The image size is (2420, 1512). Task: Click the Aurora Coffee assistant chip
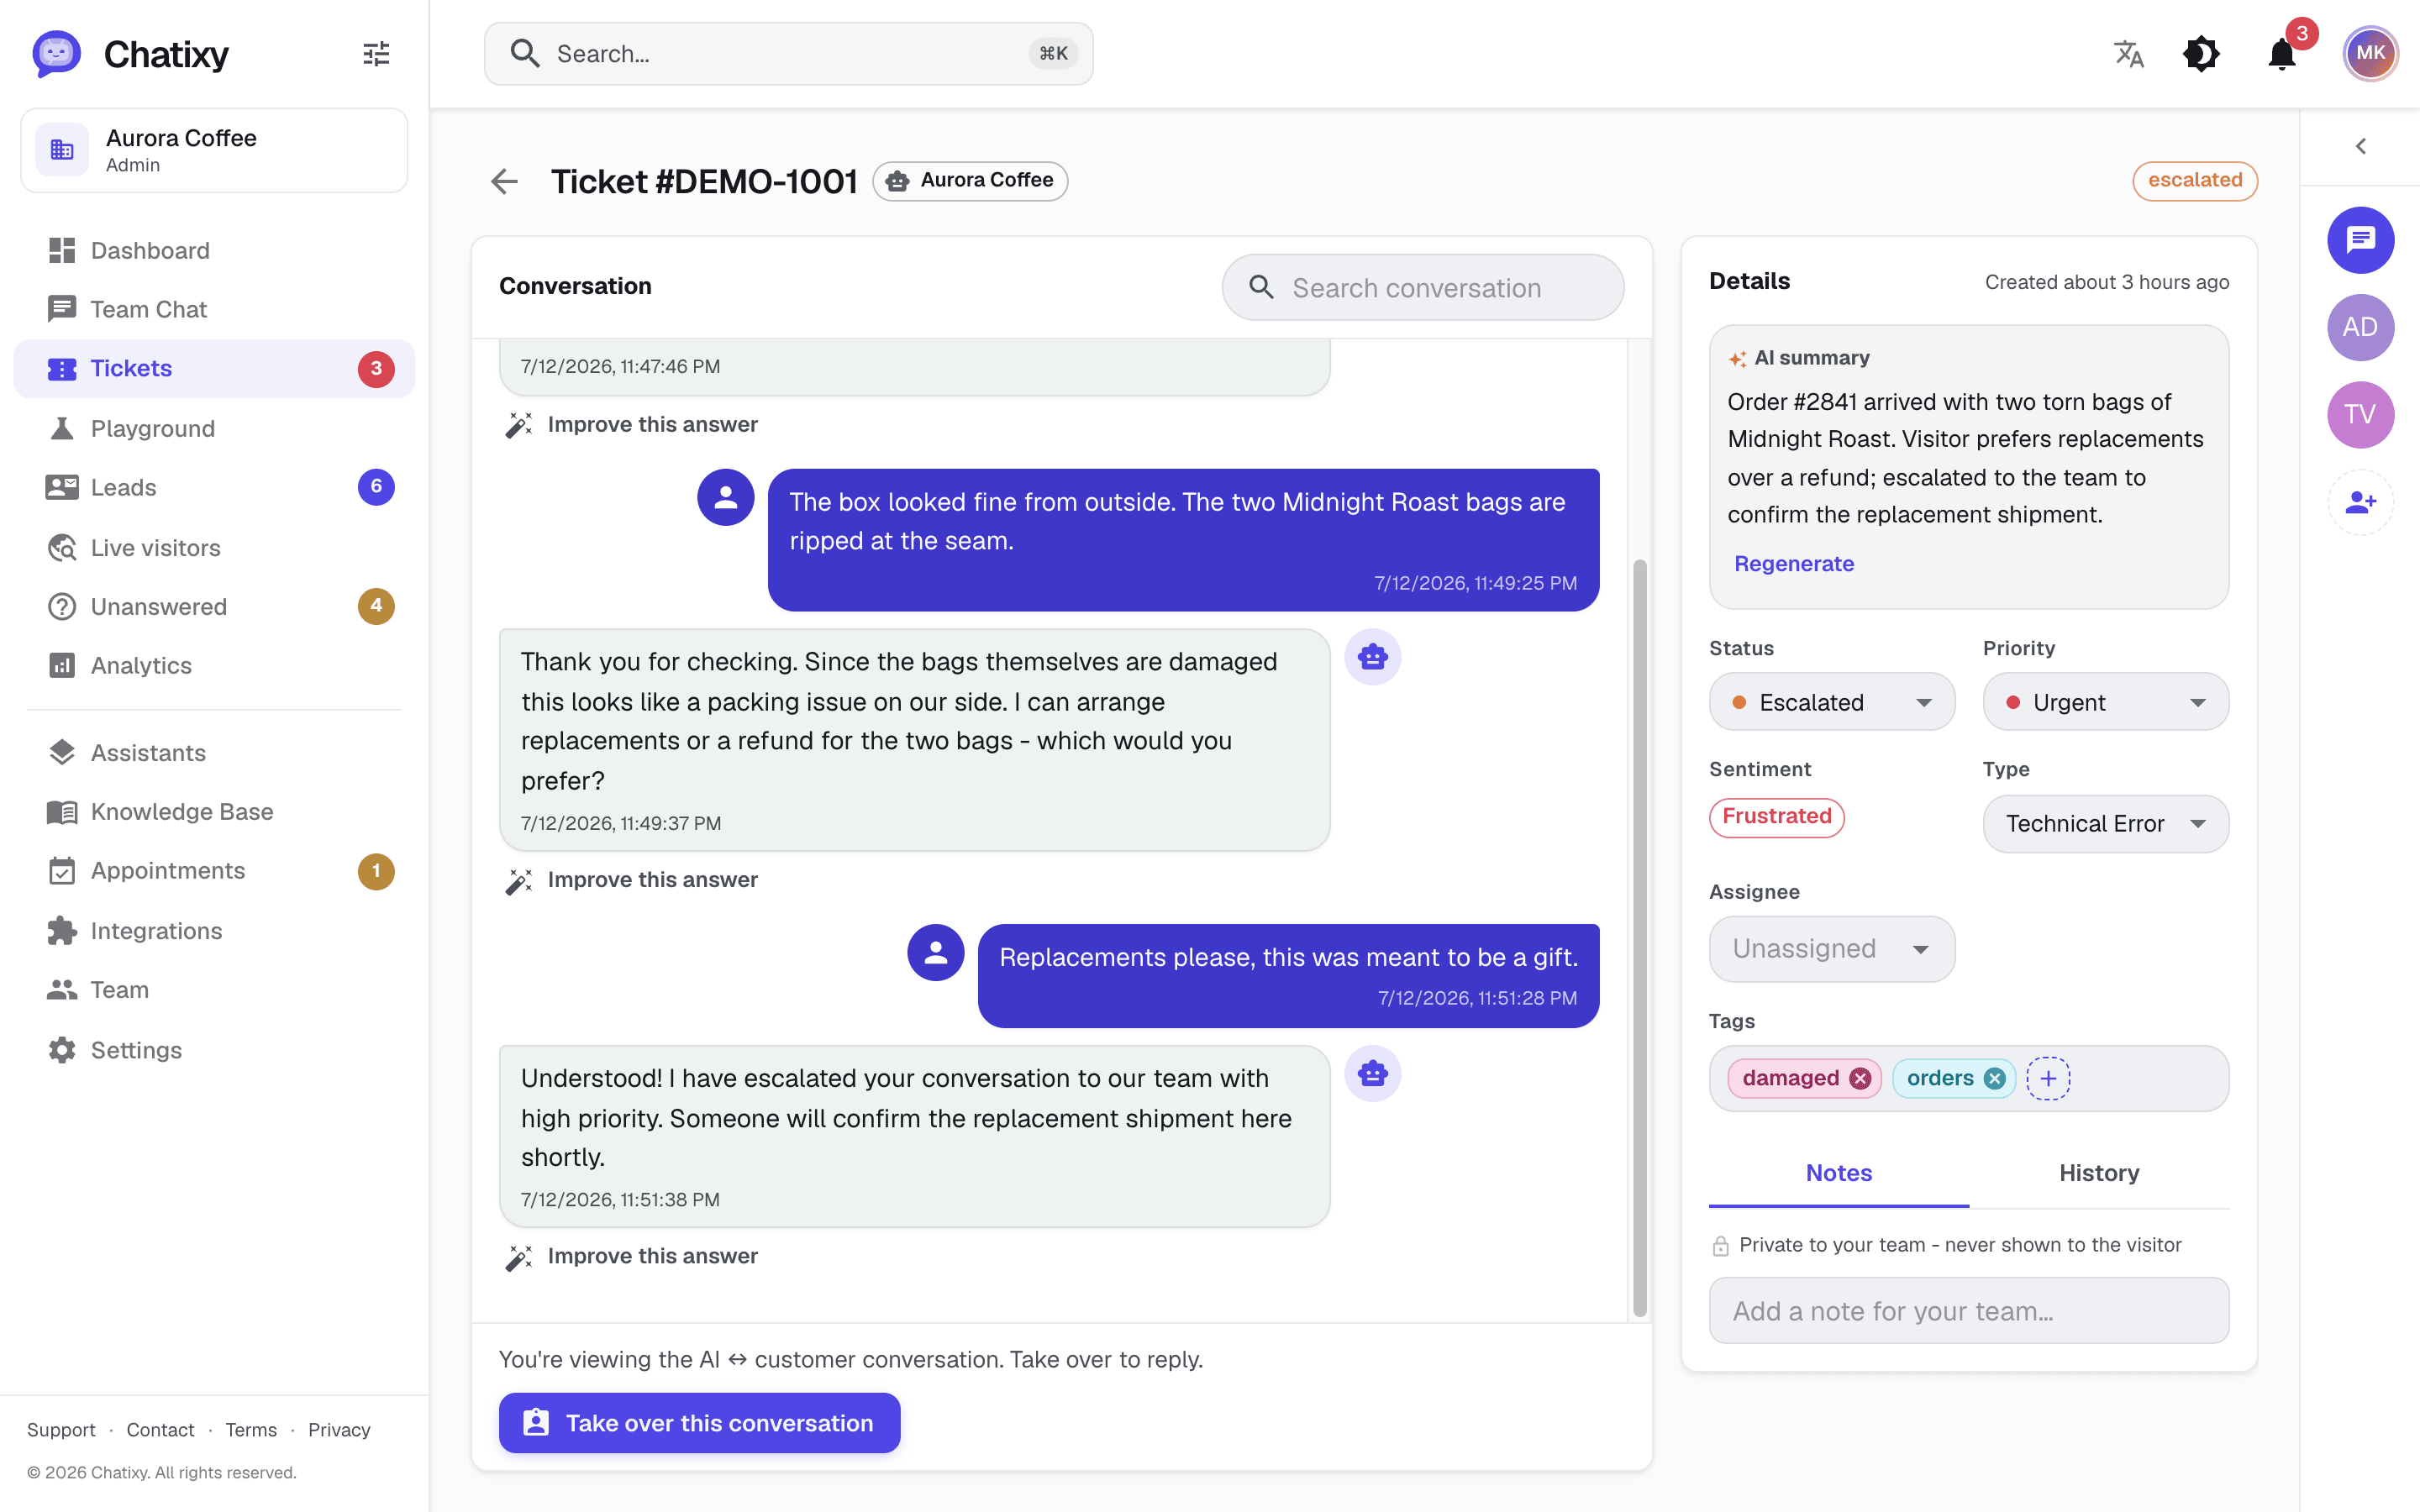[970, 181]
